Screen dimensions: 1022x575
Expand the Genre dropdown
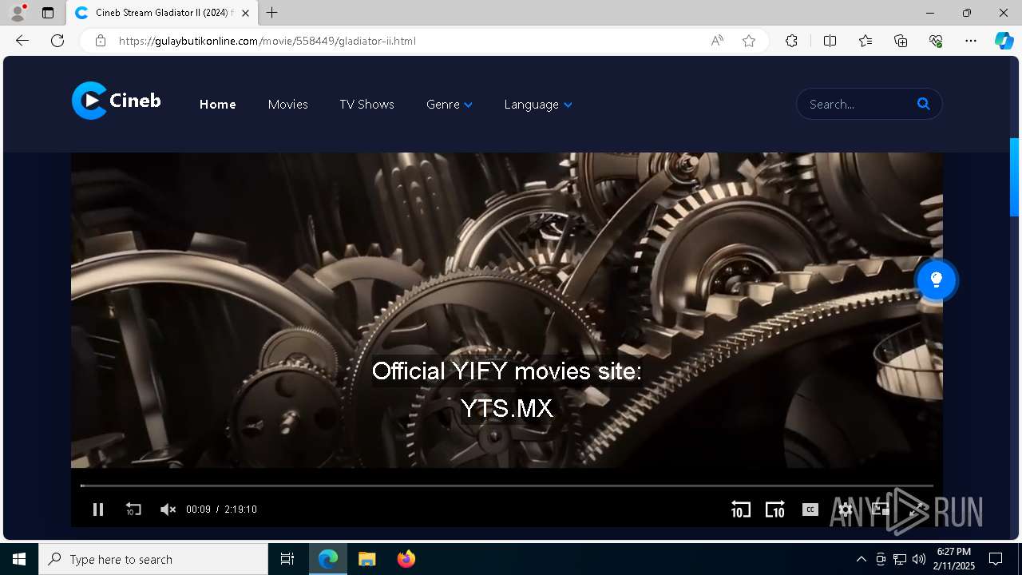pos(450,105)
